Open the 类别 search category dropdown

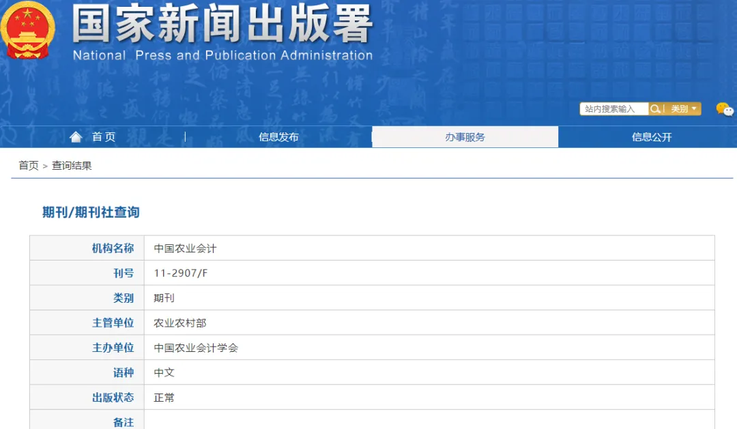(x=683, y=109)
